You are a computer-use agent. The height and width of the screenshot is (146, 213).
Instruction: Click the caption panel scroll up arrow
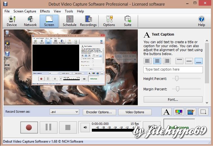(207, 41)
